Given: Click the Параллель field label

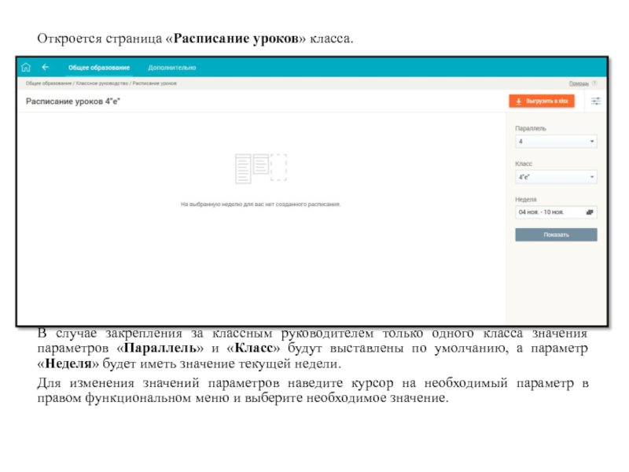Looking at the screenshot, I should 531,128.
